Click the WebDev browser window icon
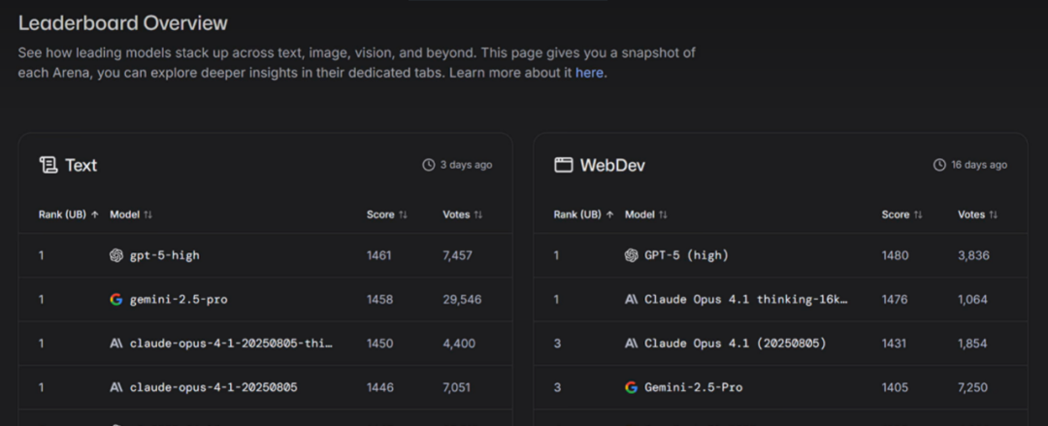Viewport: 1048px width, 426px height. [564, 165]
